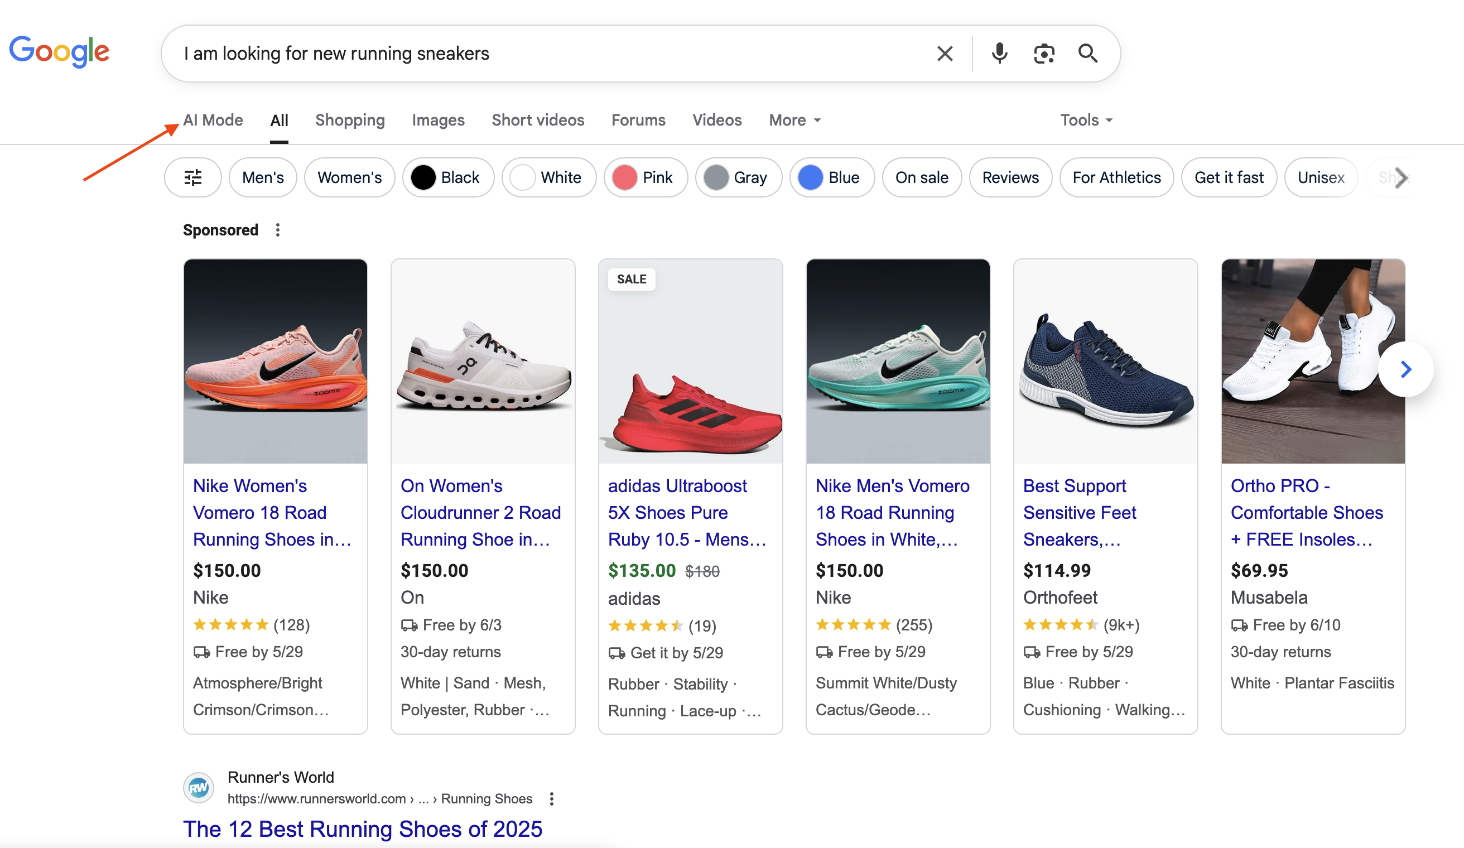Toggle the Get it fast filter
1464x848 pixels.
[1229, 177]
